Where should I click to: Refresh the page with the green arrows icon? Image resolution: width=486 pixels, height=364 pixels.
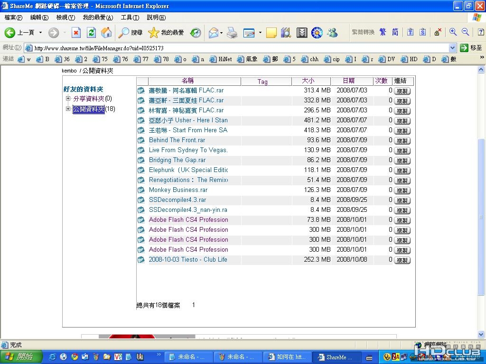pyautogui.click(x=92, y=33)
